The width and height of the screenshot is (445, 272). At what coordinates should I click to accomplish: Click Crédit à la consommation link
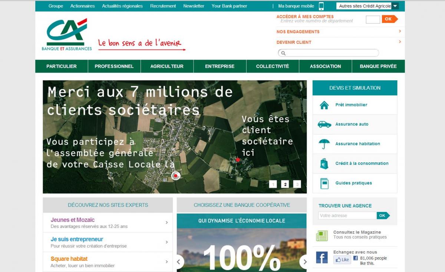362,163
